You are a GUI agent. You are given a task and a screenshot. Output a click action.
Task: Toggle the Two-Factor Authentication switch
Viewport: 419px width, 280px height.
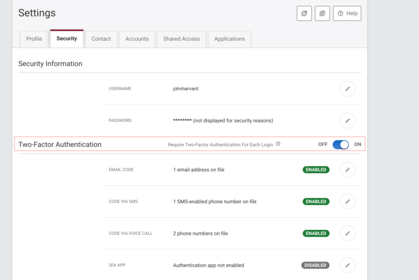[340, 144]
